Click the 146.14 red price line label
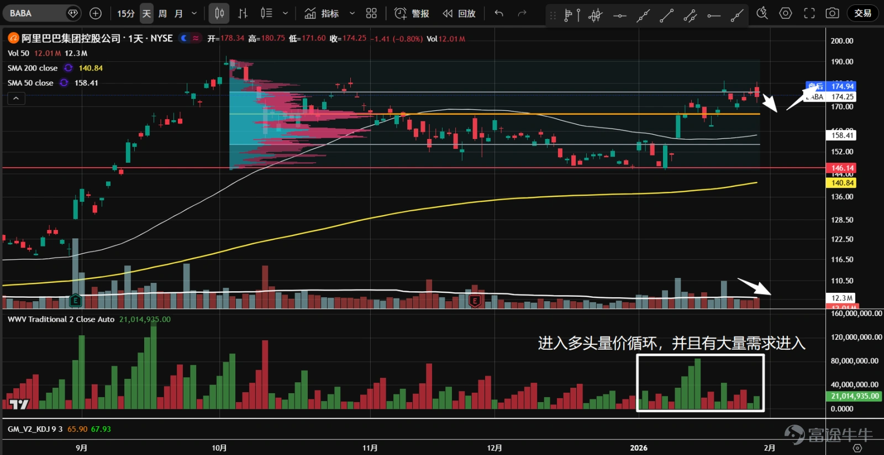 click(842, 168)
